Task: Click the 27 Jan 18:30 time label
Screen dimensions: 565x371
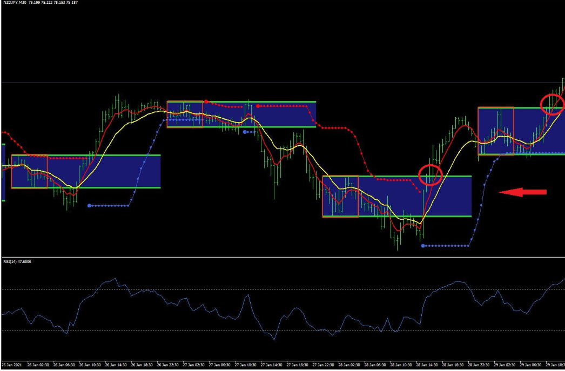Action: click(298, 365)
